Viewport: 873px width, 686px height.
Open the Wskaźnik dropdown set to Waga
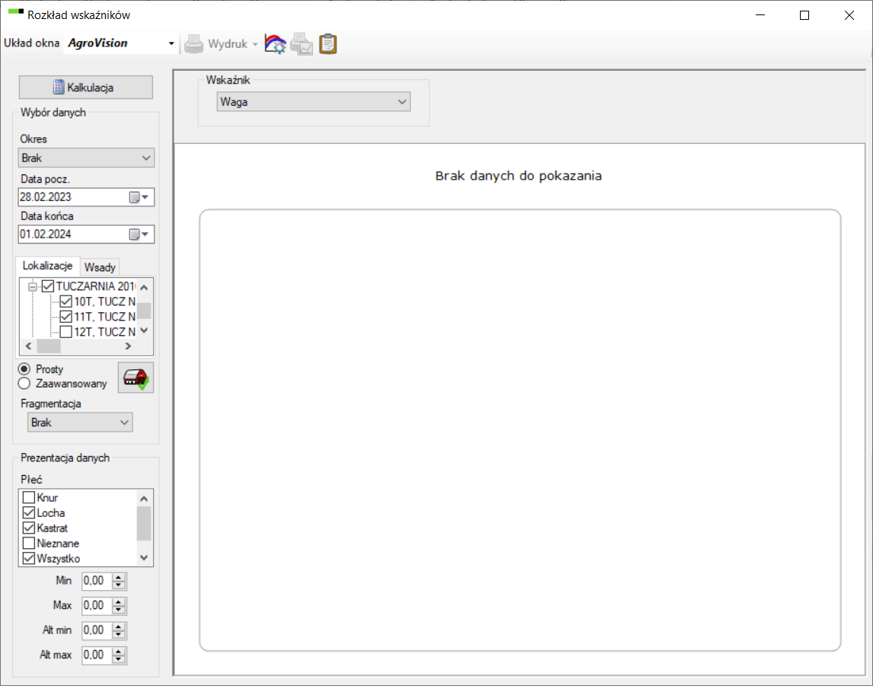click(314, 102)
